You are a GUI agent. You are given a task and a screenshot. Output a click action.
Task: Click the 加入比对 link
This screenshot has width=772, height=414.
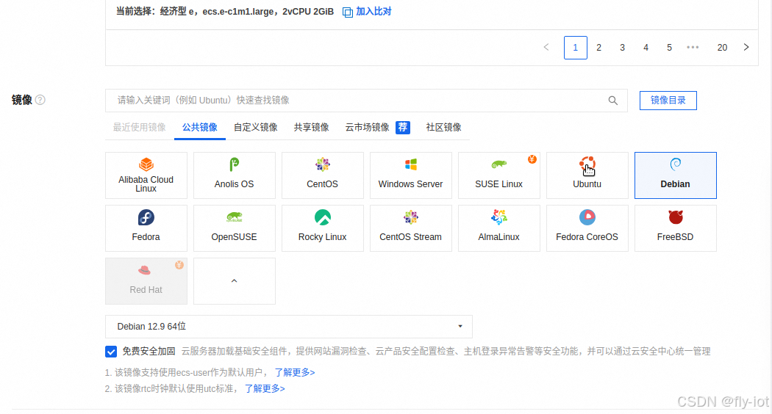tap(374, 11)
